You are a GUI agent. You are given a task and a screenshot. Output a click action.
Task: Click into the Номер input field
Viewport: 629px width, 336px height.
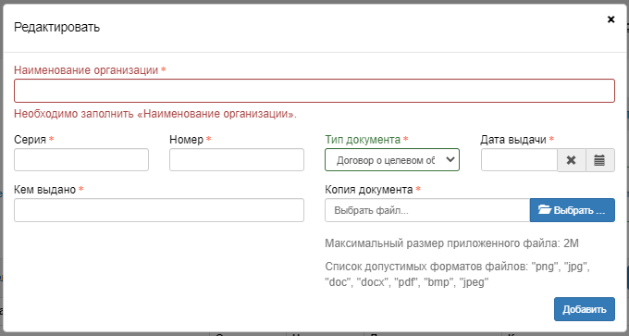point(237,160)
